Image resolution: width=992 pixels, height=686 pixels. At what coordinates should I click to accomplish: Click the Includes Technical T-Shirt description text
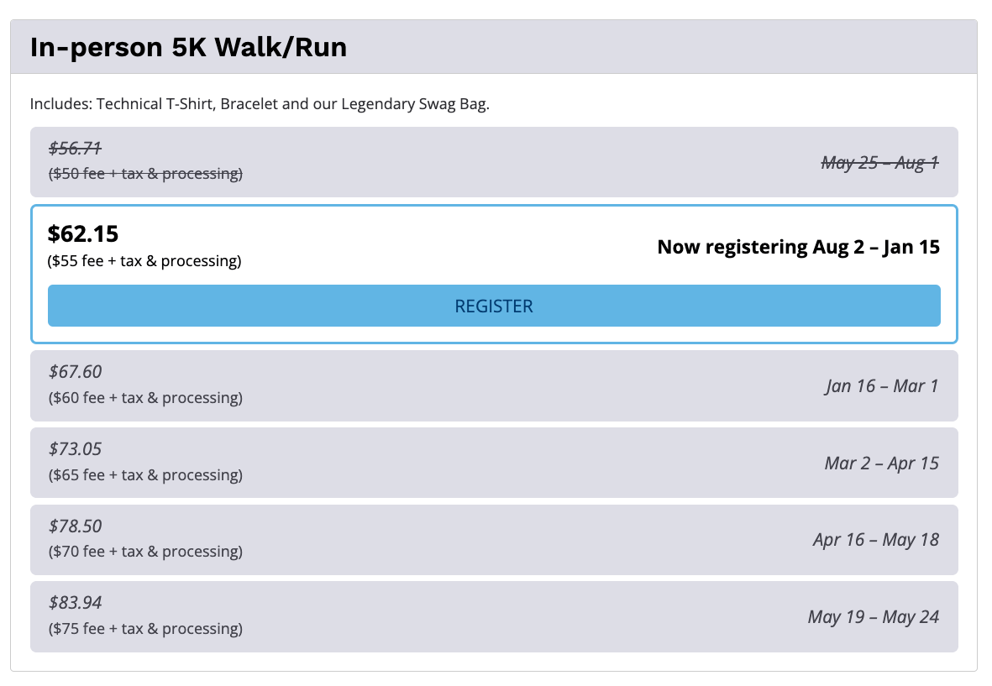(x=260, y=104)
